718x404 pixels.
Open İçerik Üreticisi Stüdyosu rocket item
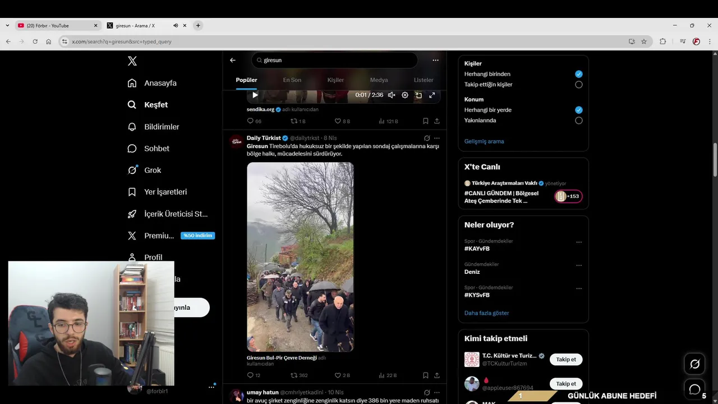[x=168, y=214]
